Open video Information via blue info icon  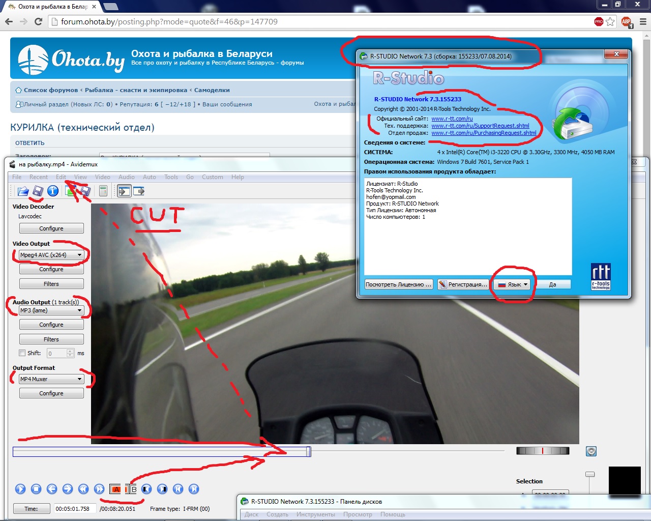[53, 191]
